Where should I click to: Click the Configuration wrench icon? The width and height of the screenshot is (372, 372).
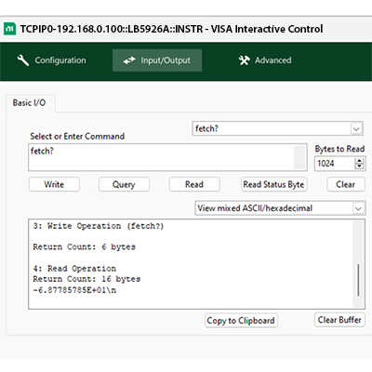23,60
